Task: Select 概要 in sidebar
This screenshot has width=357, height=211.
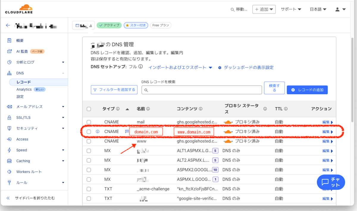Action: (20, 41)
